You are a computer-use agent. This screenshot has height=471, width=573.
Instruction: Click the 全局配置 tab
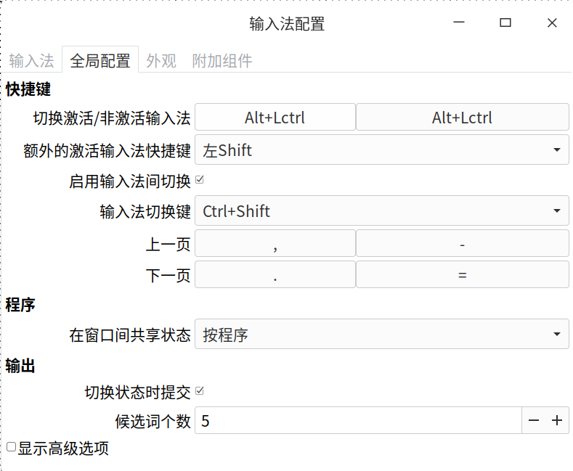point(100,61)
